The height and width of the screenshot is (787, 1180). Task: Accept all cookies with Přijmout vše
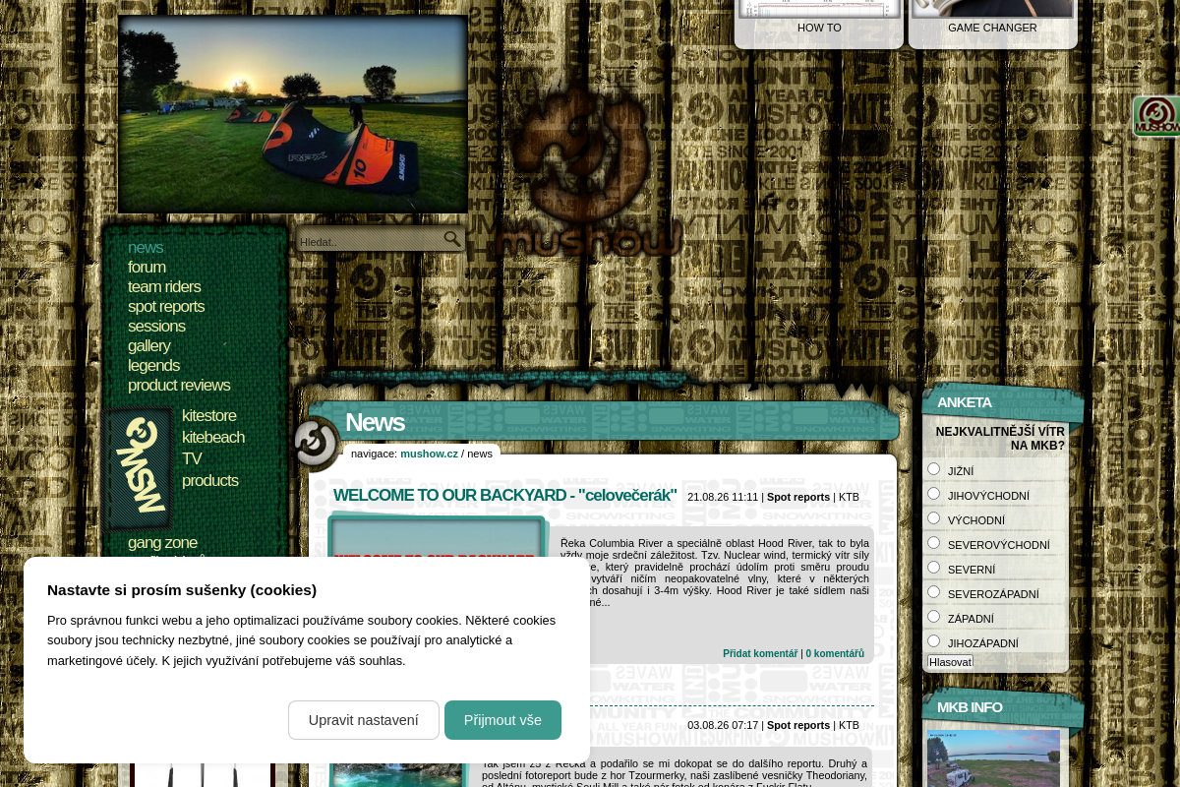pyautogui.click(x=502, y=720)
